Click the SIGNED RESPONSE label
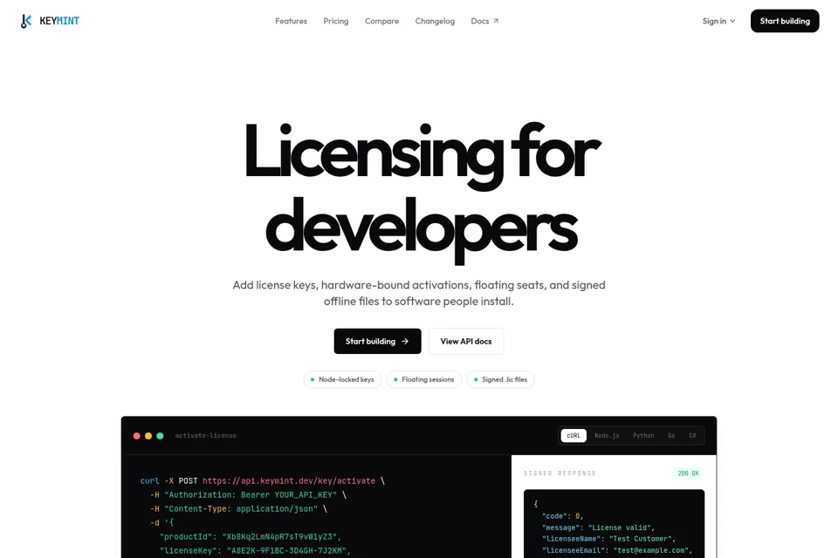Viewport: 838px width, 558px height. coord(560,473)
